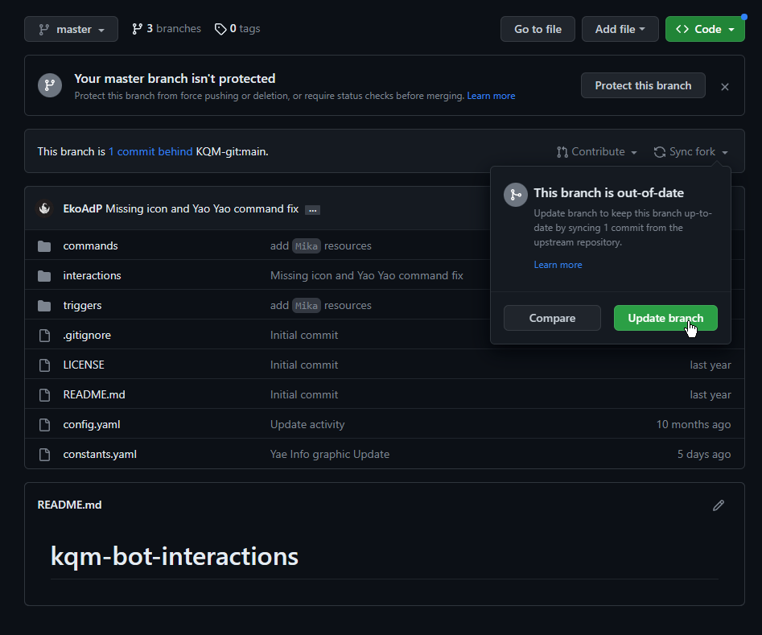Open the Contribute dropdown menu
The width and height of the screenshot is (762, 635).
[596, 151]
